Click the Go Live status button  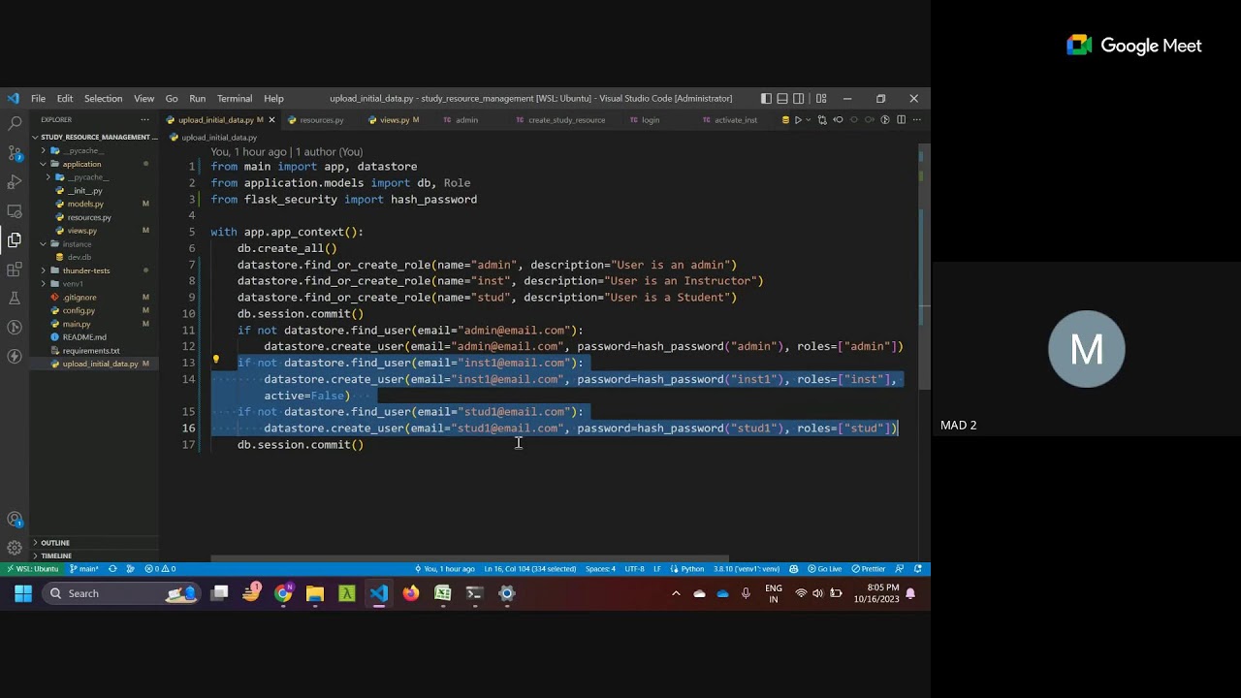(x=824, y=569)
